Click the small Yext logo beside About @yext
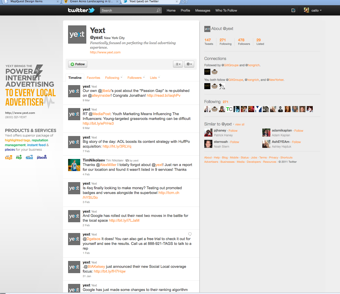Image resolution: width=340 pixels, height=294 pixels. 207,29
